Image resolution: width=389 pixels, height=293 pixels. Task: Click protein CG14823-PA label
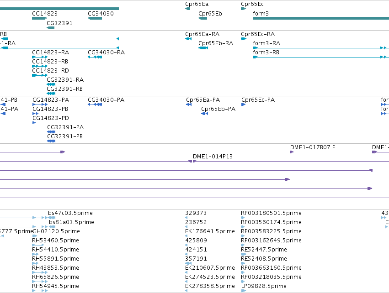click(51, 100)
